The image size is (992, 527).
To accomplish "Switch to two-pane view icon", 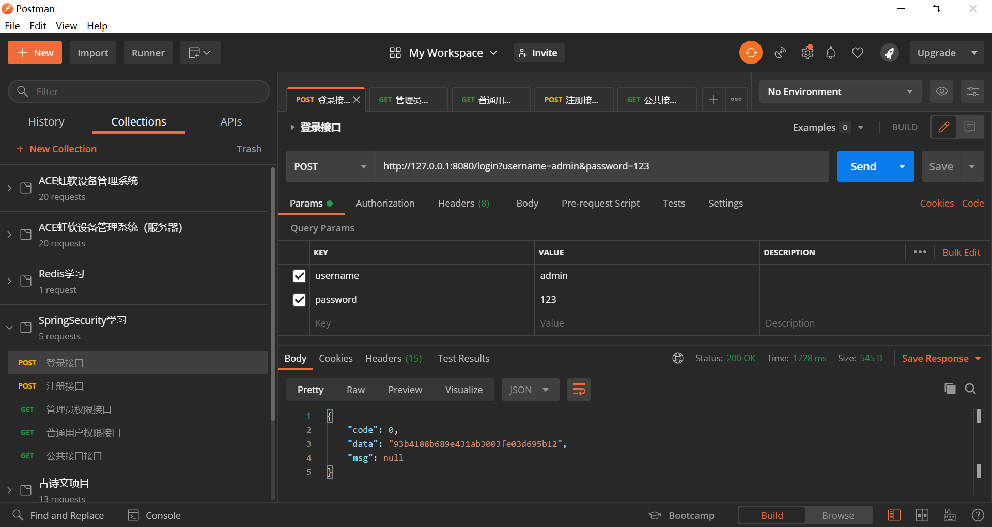I will (922, 515).
